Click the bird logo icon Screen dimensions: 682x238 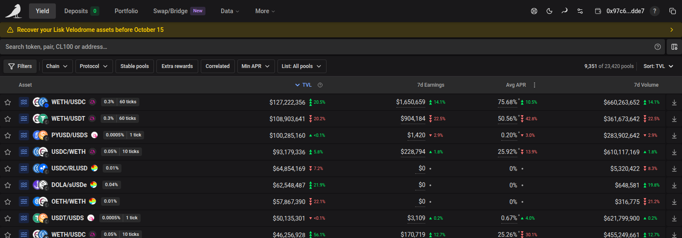pyautogui.click(x=14, y=11)
